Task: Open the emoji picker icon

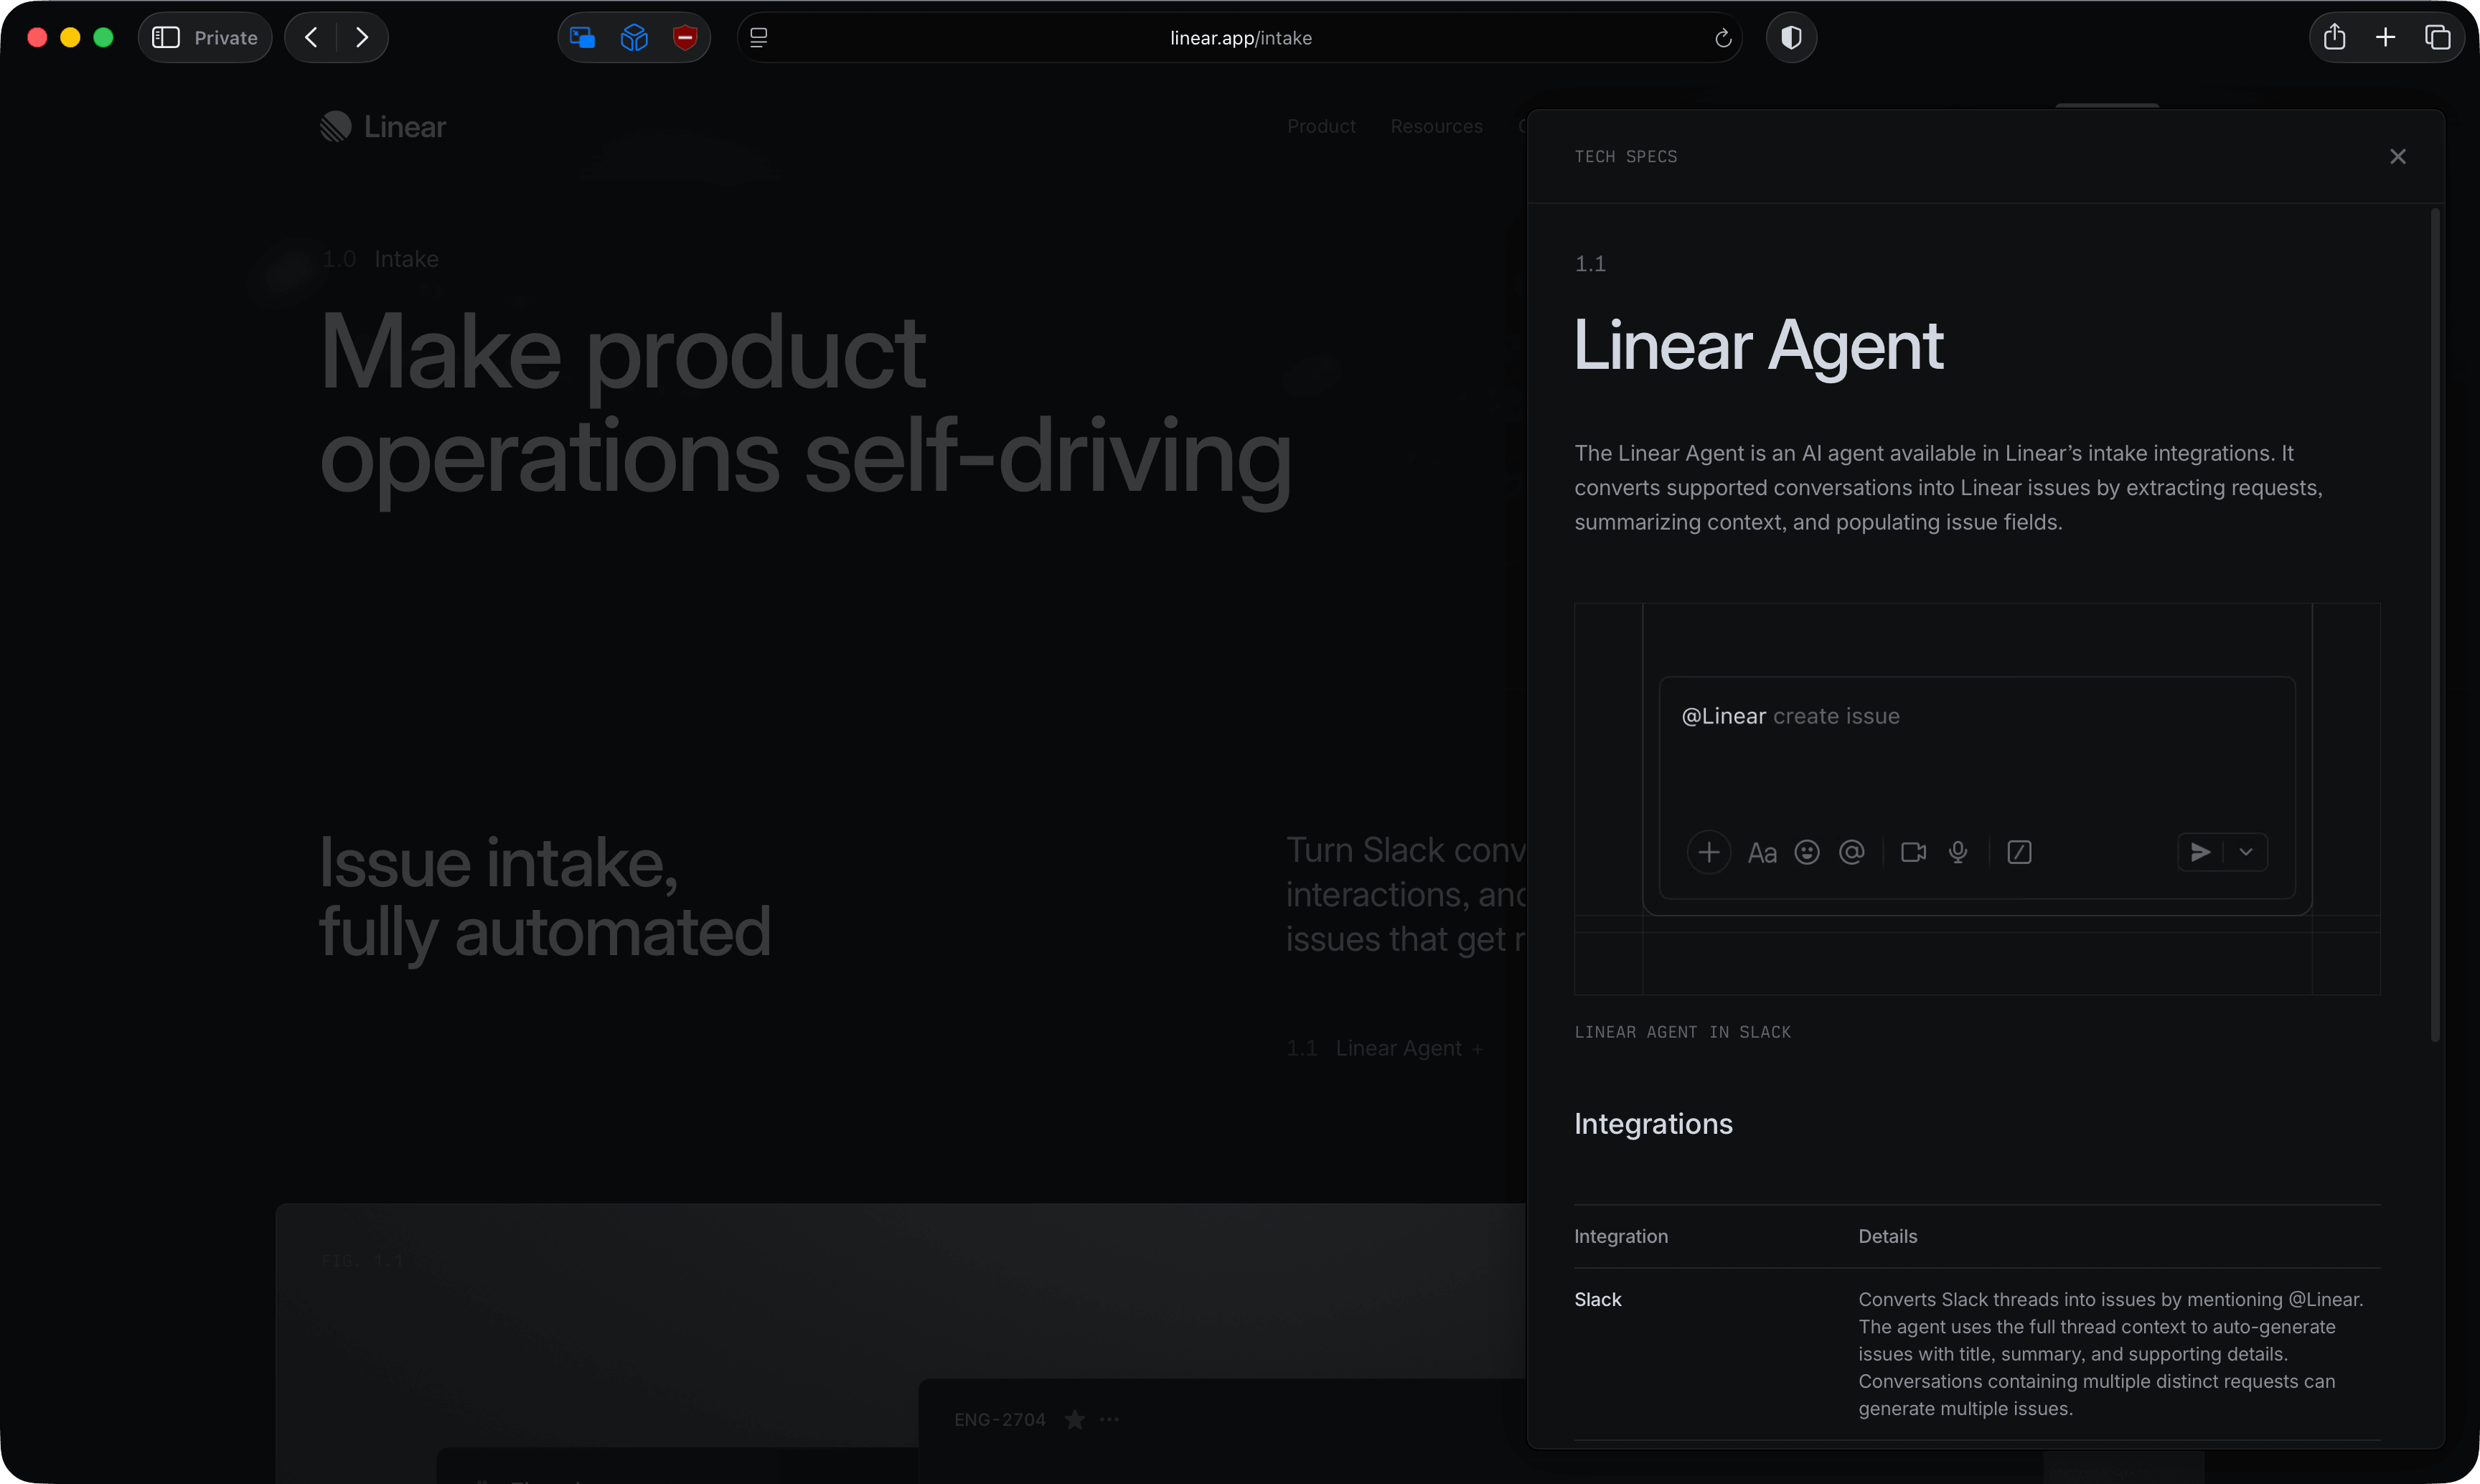Action: [x=1807, y=852]
